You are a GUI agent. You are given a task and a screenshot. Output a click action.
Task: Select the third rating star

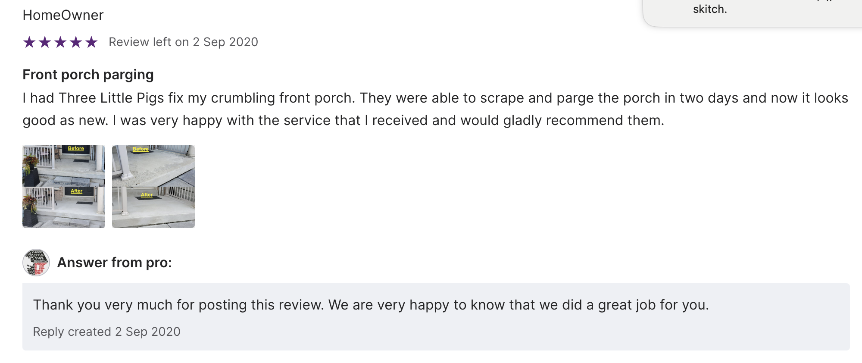click(x=60, y=42)
